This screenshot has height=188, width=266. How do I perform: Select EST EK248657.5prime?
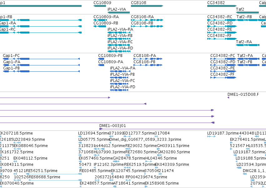pyautogui.click(x=97, y=184)
